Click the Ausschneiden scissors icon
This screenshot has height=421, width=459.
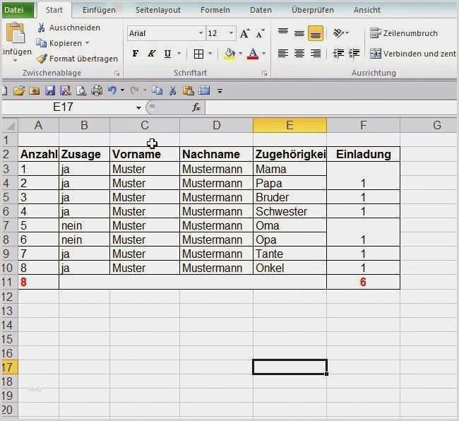(x=41, y=28)
